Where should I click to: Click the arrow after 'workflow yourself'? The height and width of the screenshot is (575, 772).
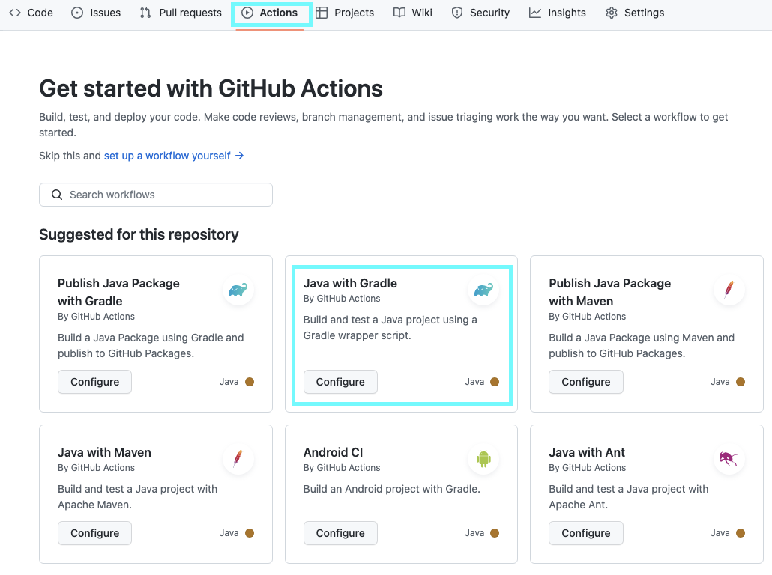tap(239, 156)
